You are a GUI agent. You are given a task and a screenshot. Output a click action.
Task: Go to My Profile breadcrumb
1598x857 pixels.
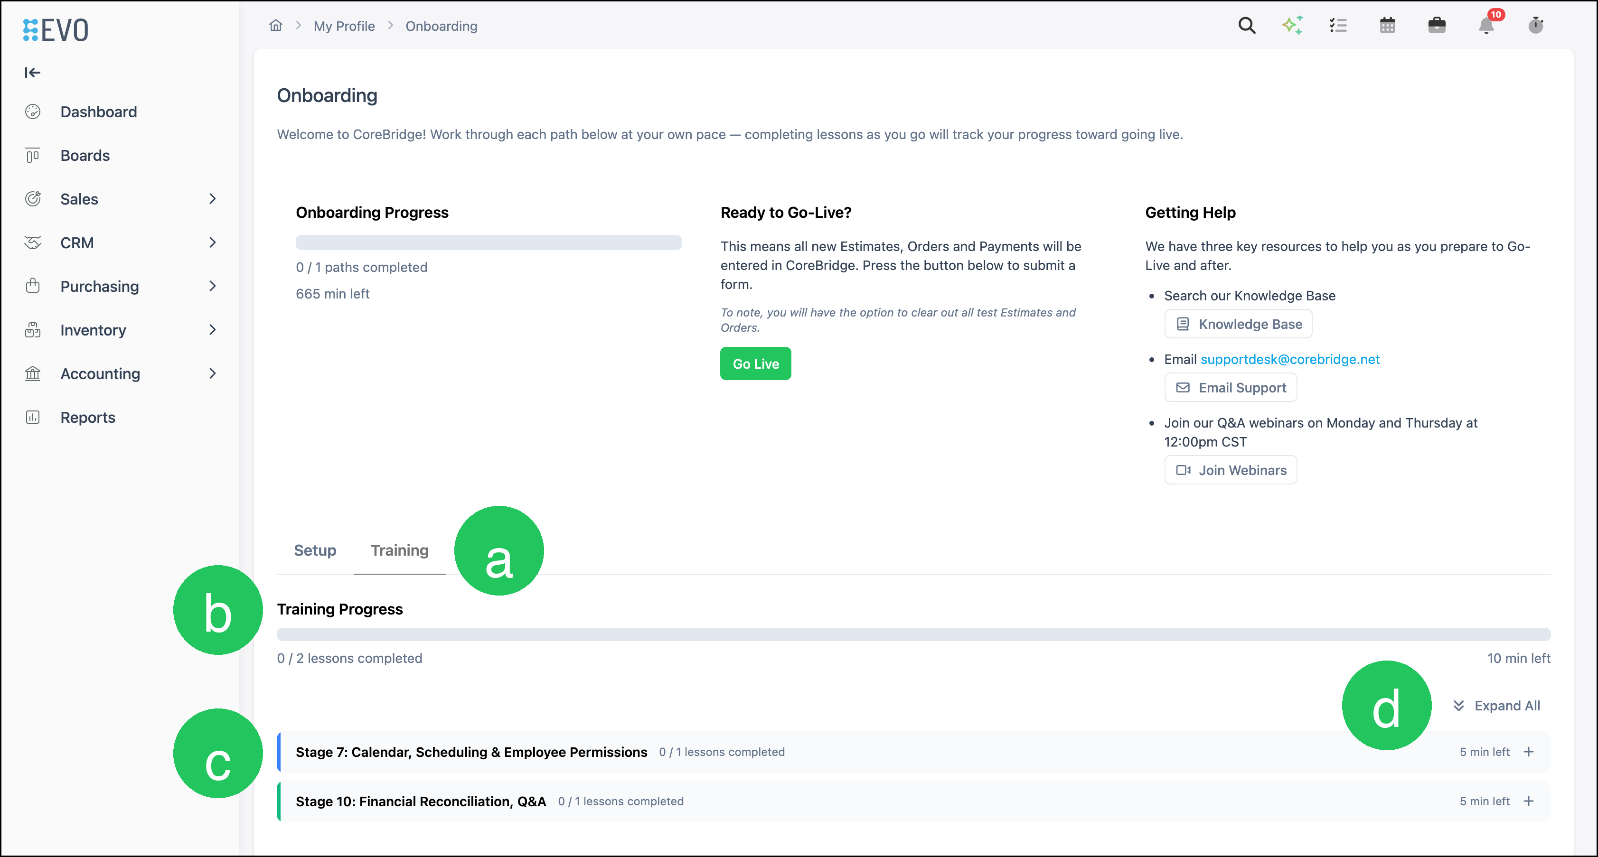[x=344, y=26]
